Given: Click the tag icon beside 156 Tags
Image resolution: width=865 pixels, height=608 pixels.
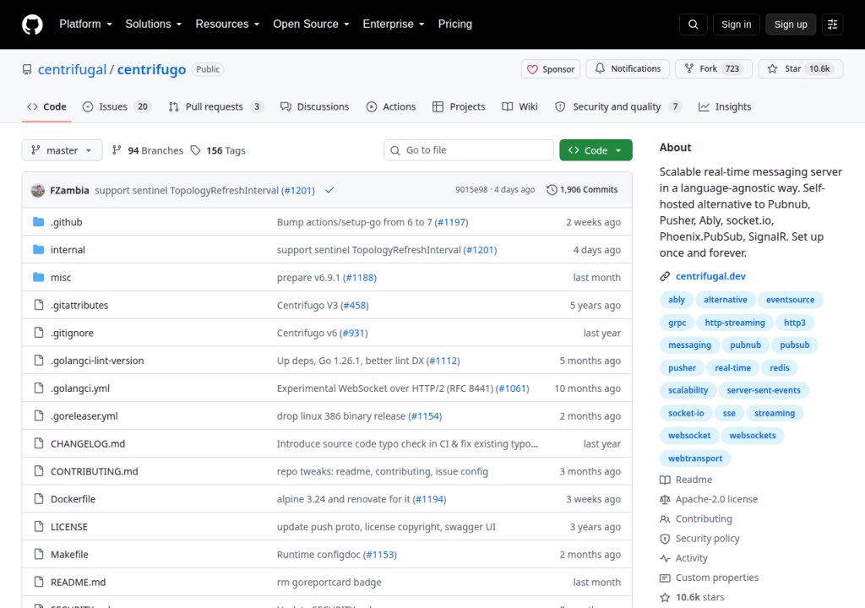Looking at the screenshot, I should (x=195, y=150).
